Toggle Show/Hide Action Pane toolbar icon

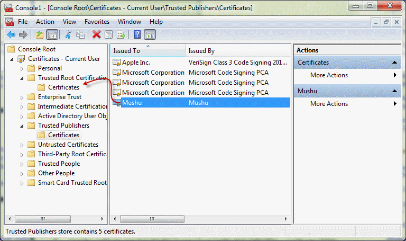150,34
